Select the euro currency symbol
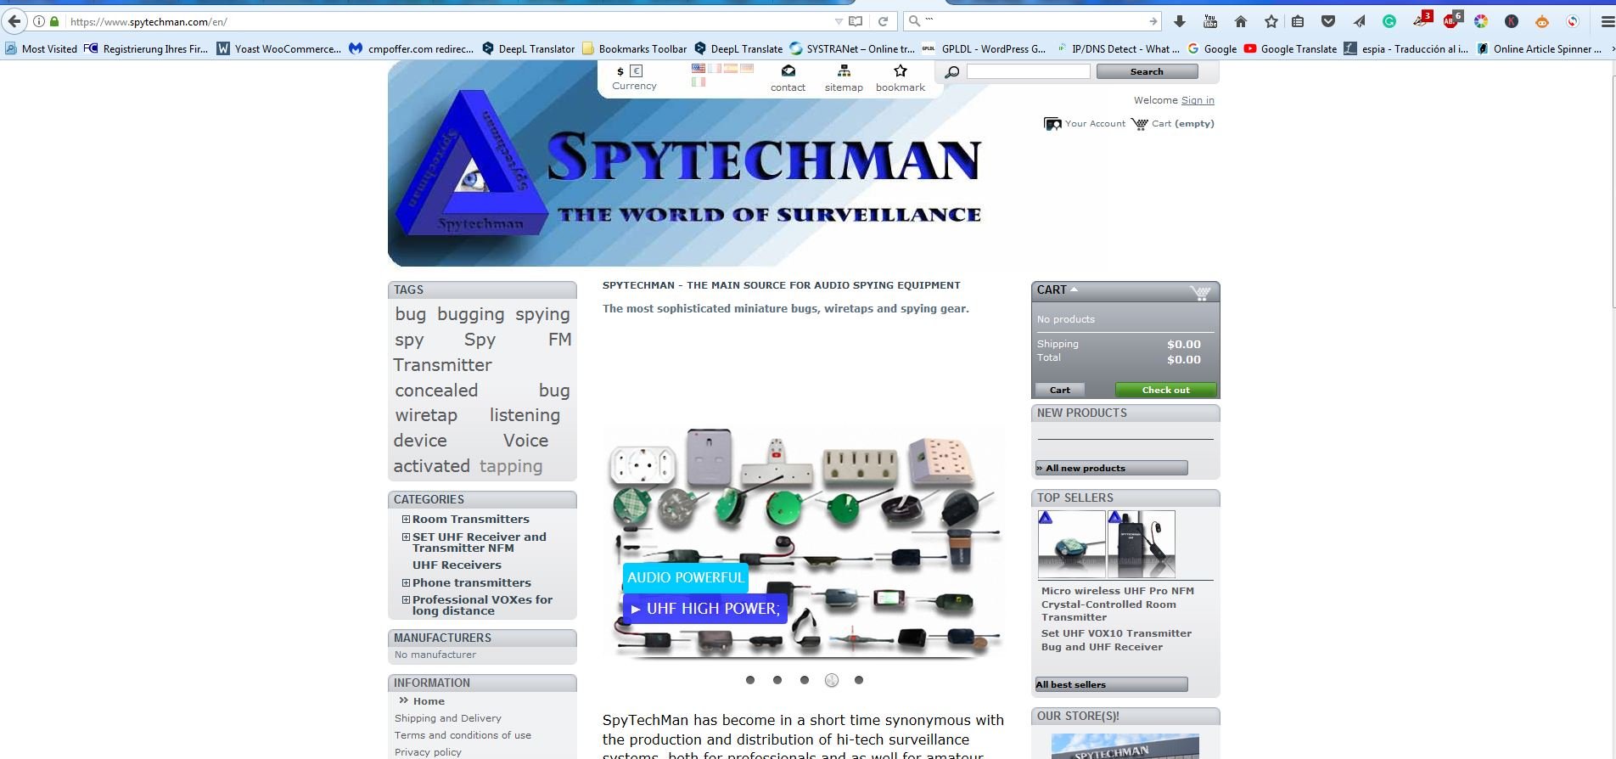This screenshot has width=1616, height=759. click(637, 71)
